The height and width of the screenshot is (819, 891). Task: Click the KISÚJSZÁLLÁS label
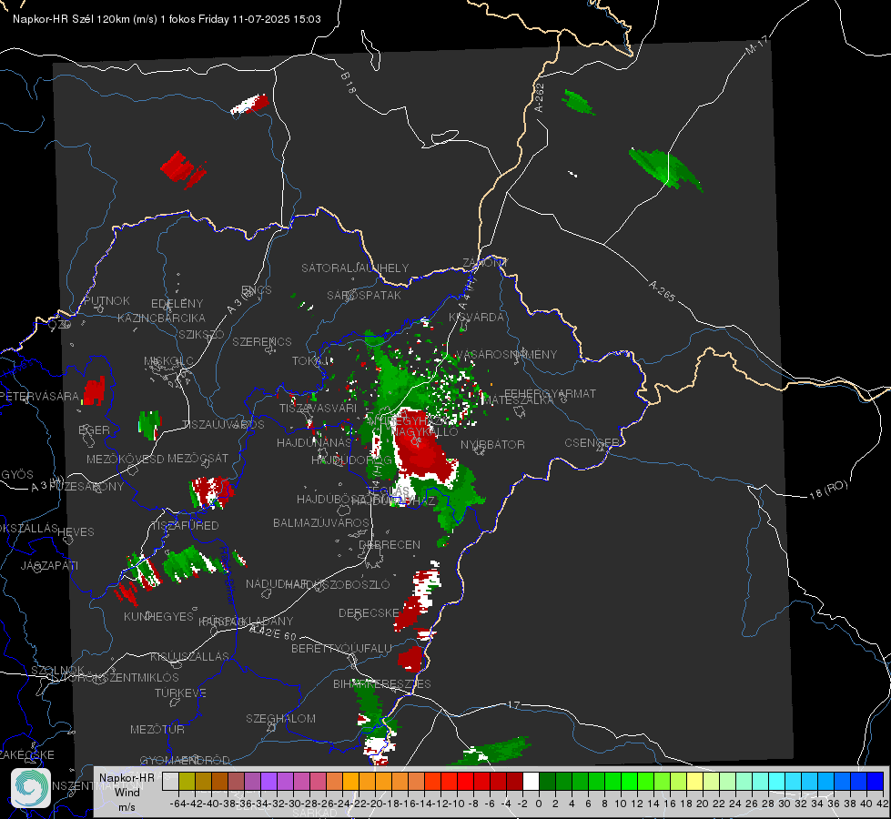point(190,656)
